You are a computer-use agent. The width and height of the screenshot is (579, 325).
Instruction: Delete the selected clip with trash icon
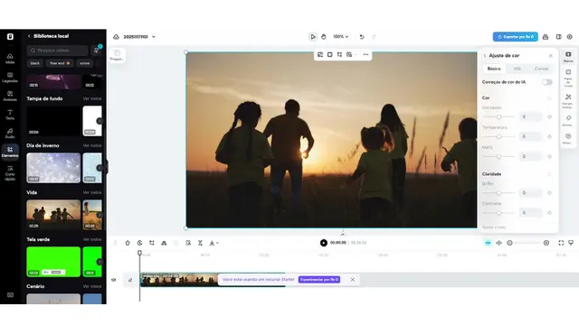click(x=128, y=243)
